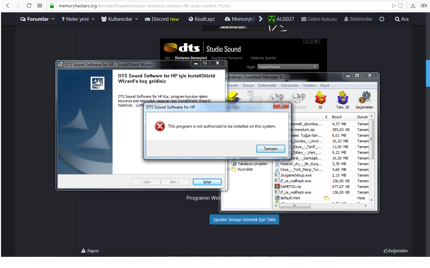The image size is (430, 268).
Task: Switch to Kaydetme Deneyimi tab in DTS
Action: click(227, 58)
